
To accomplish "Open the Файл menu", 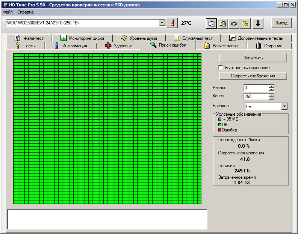I will coord(8,12).
